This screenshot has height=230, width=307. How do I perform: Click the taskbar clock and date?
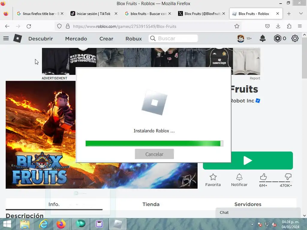(291, 224)
